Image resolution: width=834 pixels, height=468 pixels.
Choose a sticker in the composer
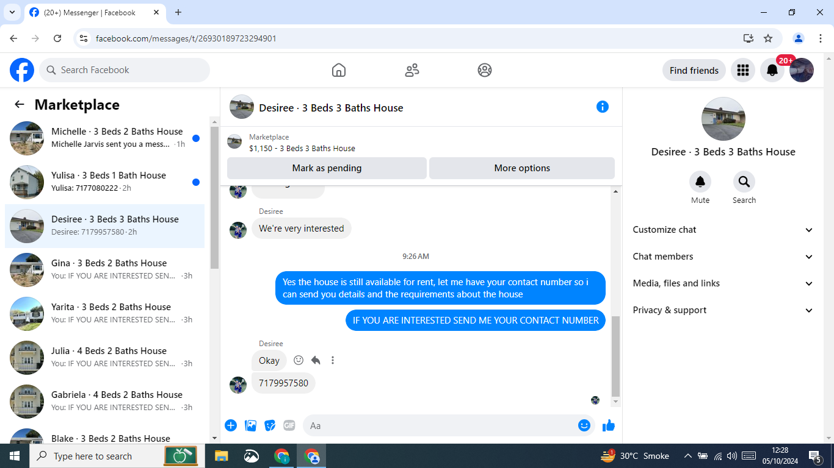pos(270,425)
